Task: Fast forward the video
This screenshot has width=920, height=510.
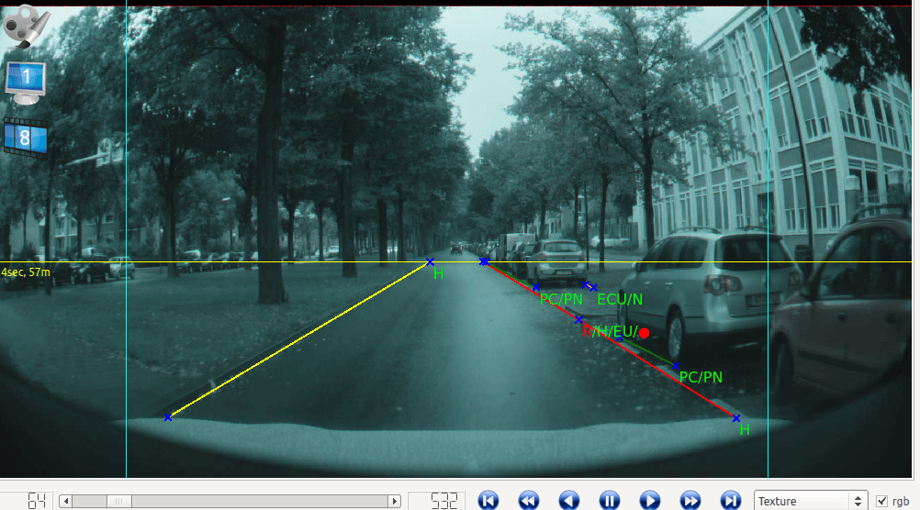Action: pos(690,501)
